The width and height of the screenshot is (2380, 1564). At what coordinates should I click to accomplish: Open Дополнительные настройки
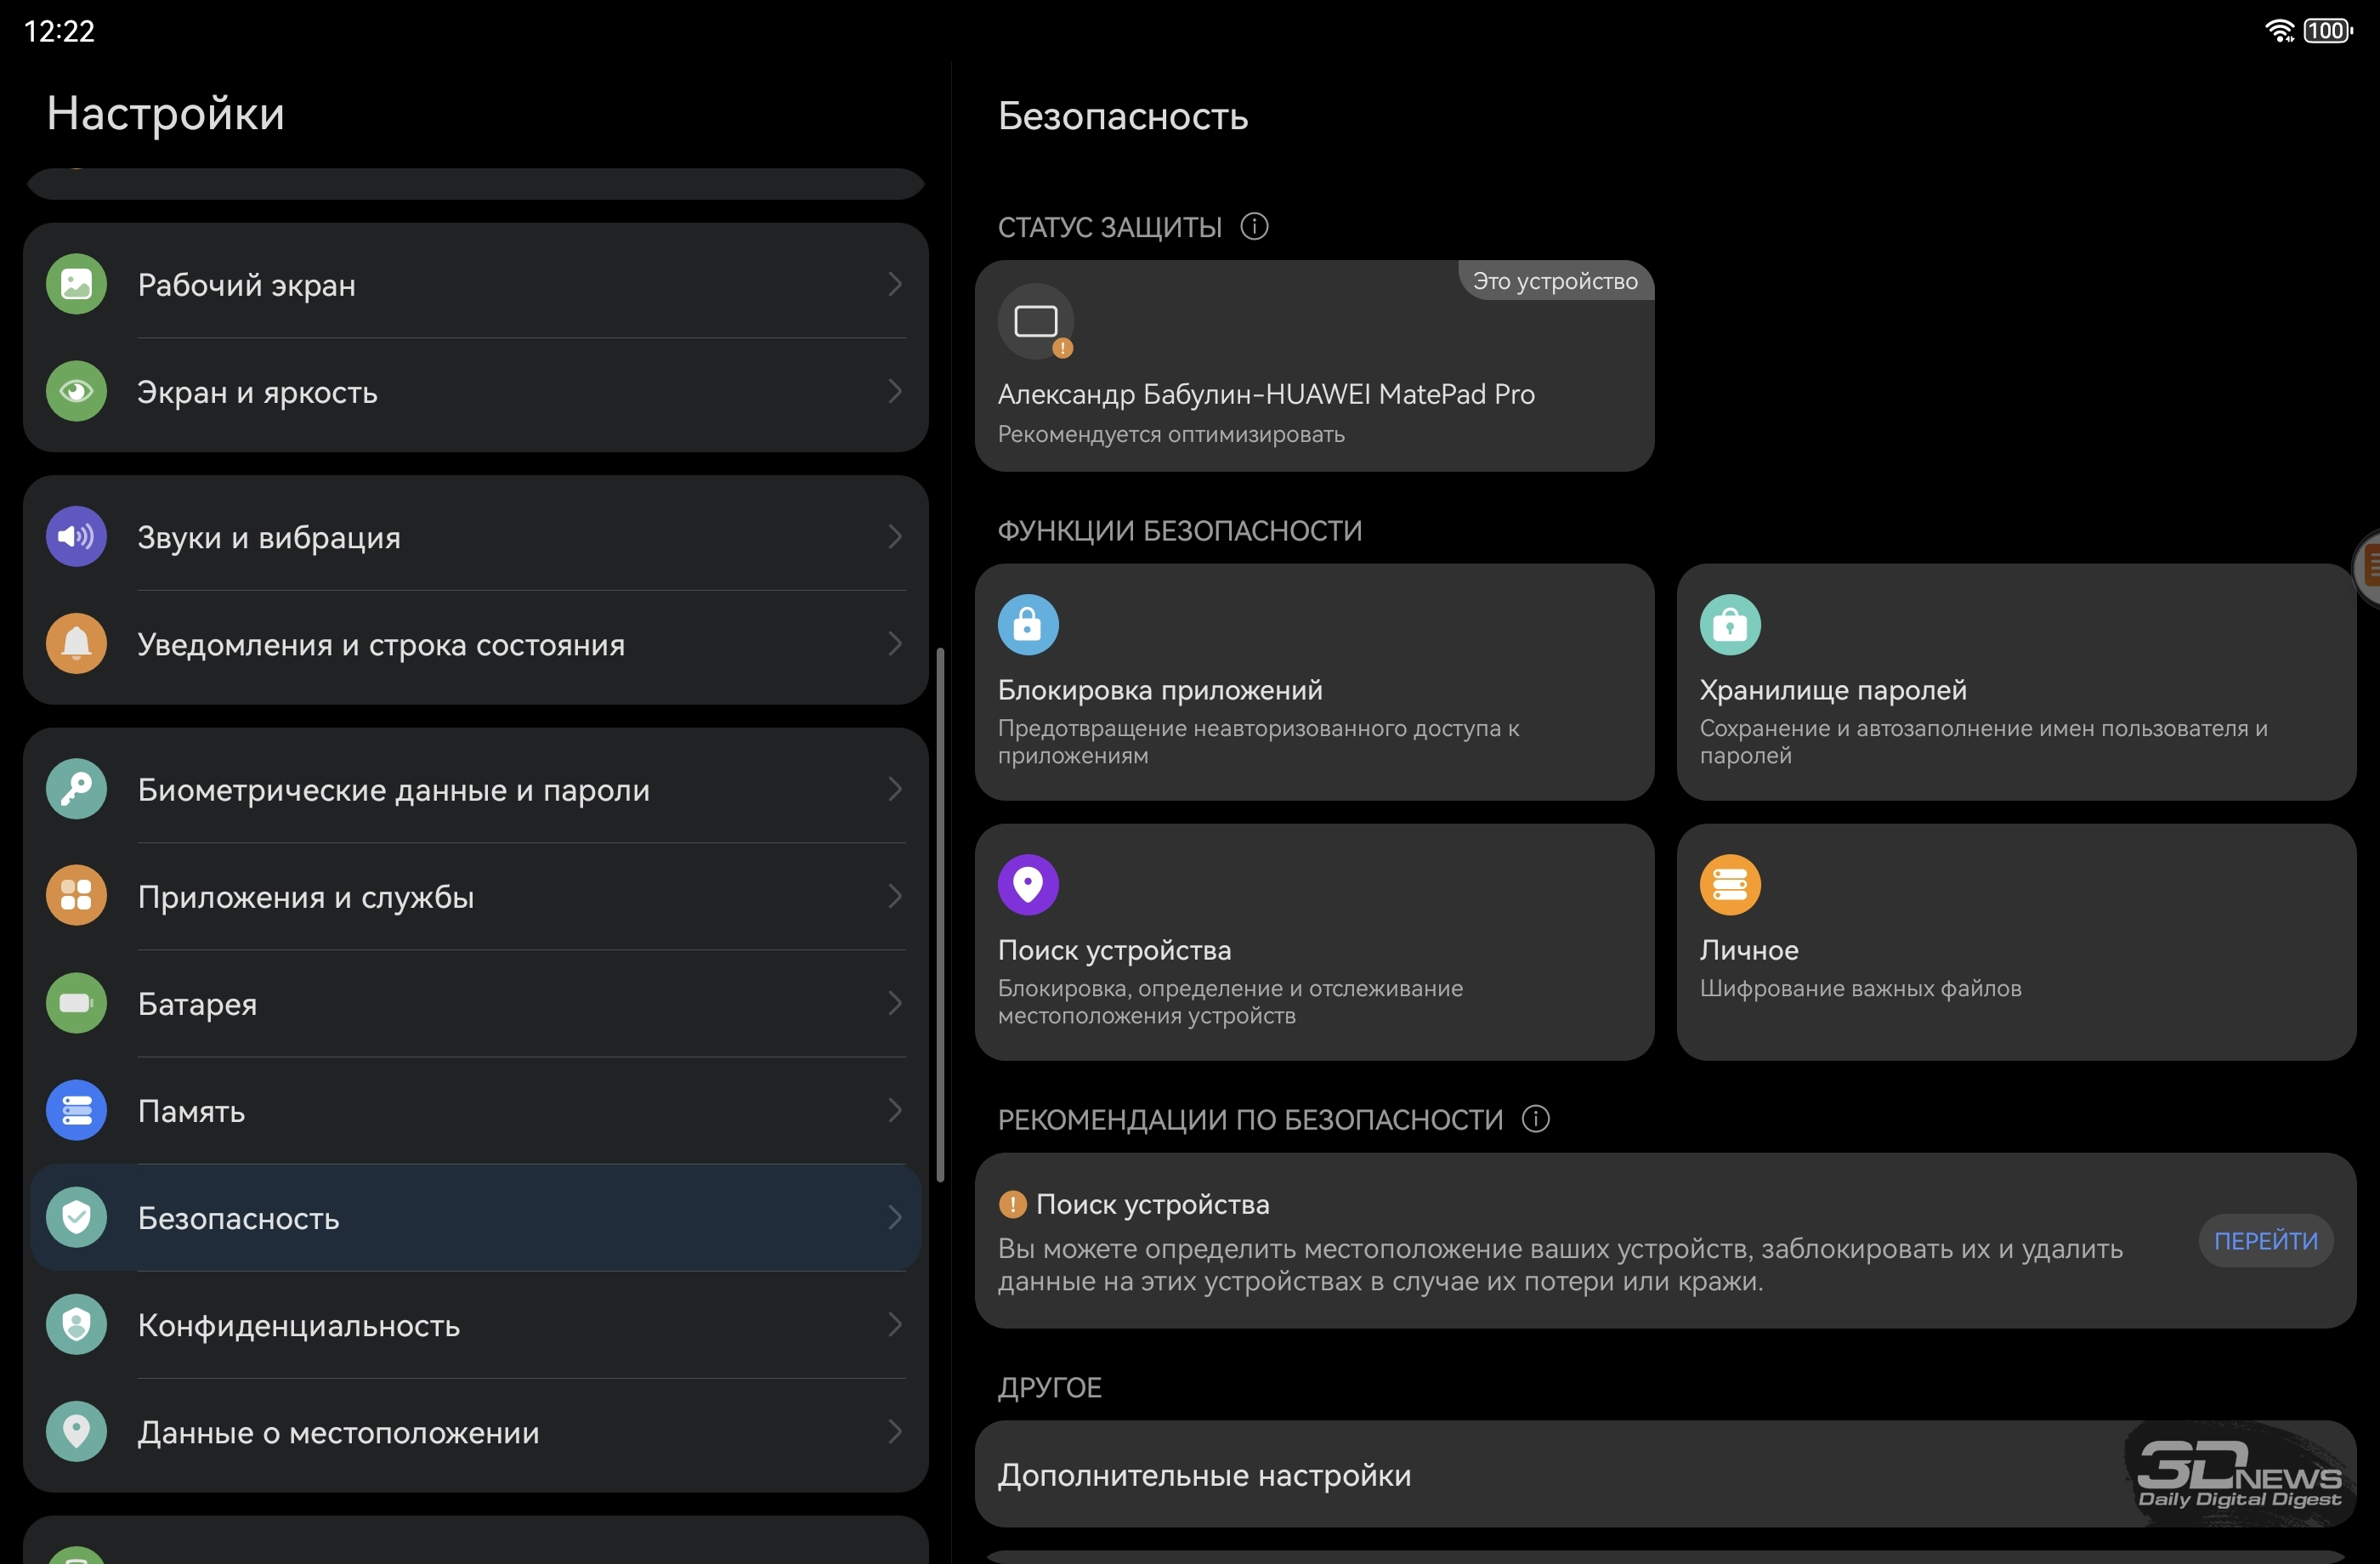1665,1475
